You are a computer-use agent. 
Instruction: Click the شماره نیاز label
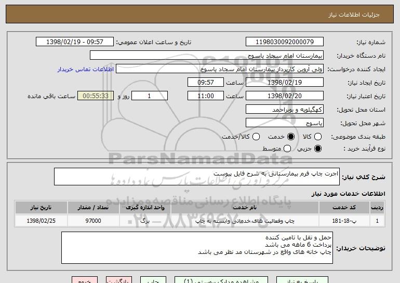pos(371,43)
